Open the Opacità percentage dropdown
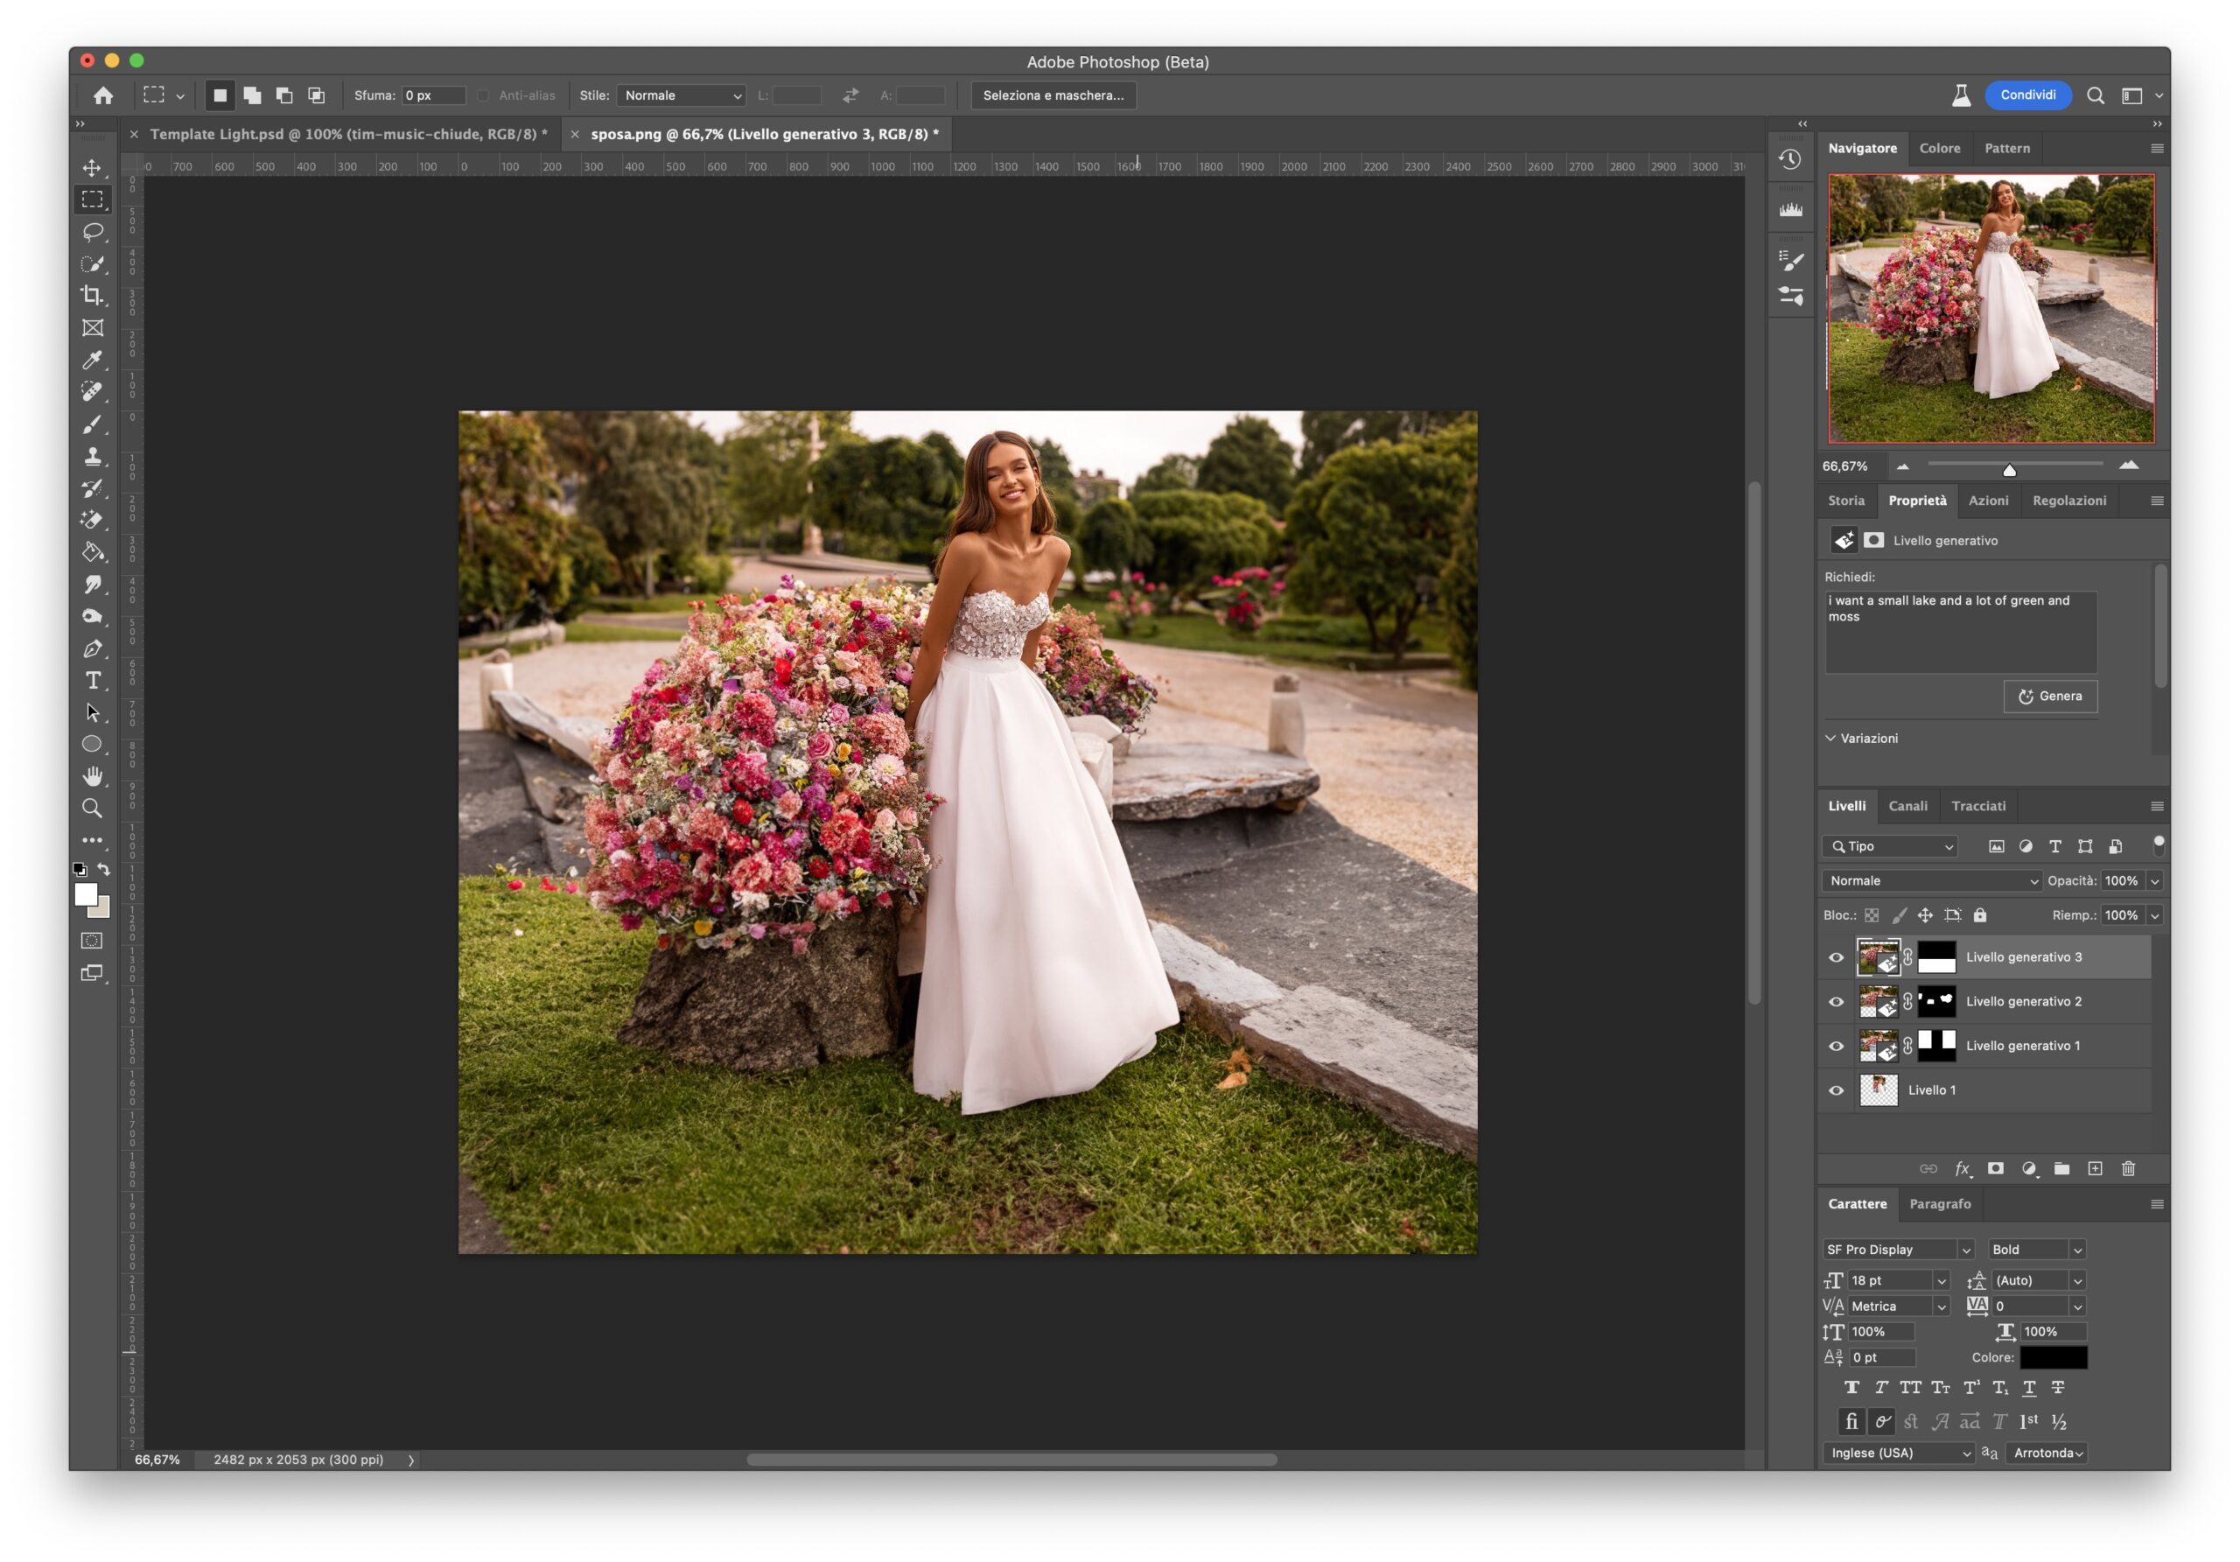 [x=2155, y=881]
